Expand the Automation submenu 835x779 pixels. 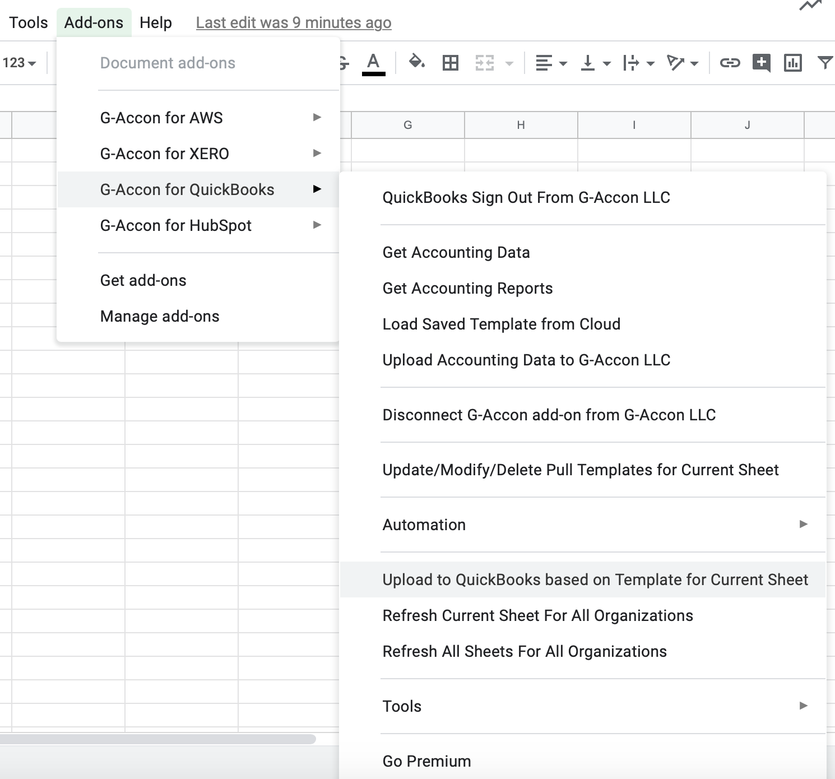[x=583, y=525]
